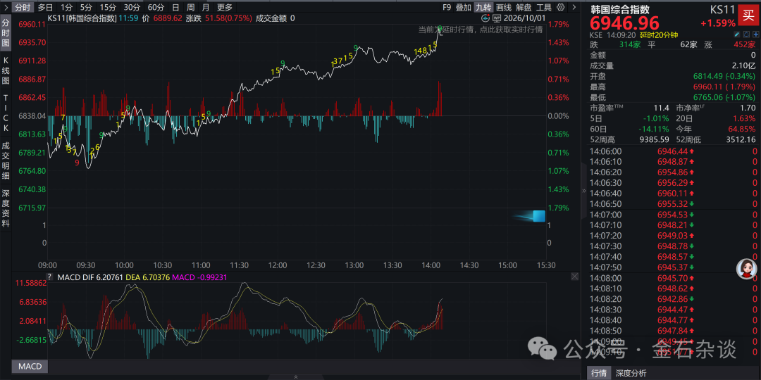Open the K线图 sidebar tab
Image resolution: width=761 pixels, height=380 pixels.
point(6,71)
